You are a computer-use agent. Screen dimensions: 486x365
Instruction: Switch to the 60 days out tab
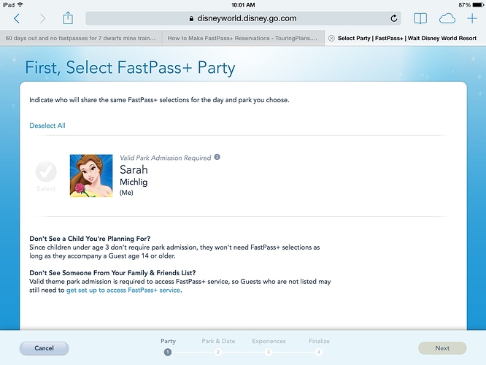[80, 38]
